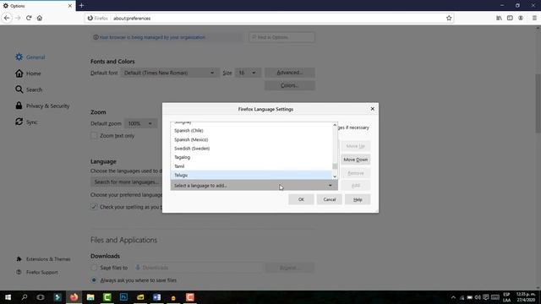Viewport: 541px width, 304px height.
Task: Open Task View on the taskbar
Action: point(41,297)
